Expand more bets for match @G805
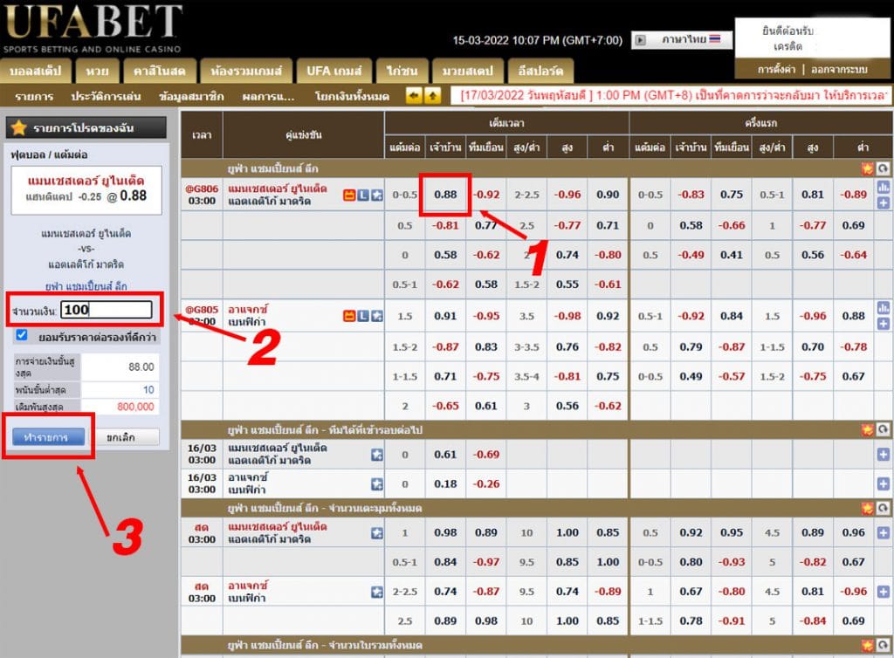This screenshot has height=658, width=894. pyautogui.click(x=884, y=324)
